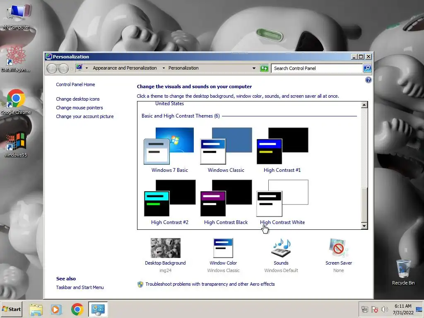
Task: Apply the High Contrast White theme
Action: pos(282,202)
